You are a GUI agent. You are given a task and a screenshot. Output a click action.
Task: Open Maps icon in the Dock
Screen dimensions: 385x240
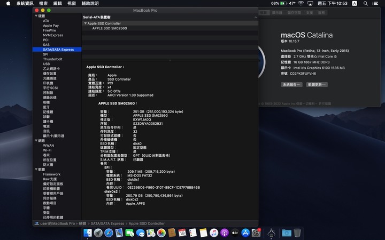[151, 233]
